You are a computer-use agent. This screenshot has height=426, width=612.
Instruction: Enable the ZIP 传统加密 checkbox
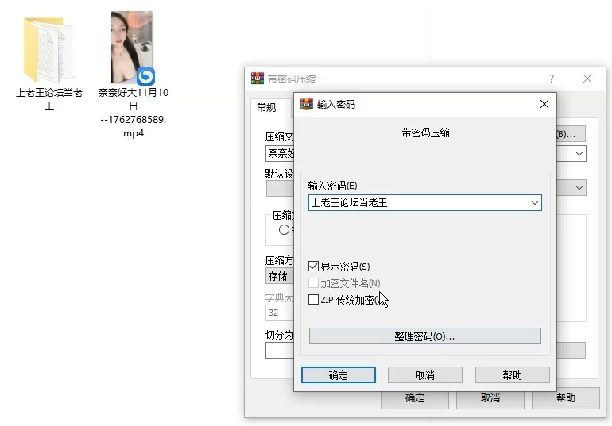coord(313,299)
